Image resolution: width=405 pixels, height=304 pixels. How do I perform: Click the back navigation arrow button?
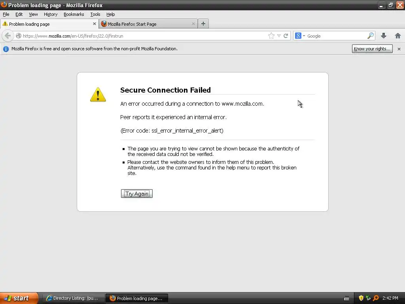pos(8,36)
